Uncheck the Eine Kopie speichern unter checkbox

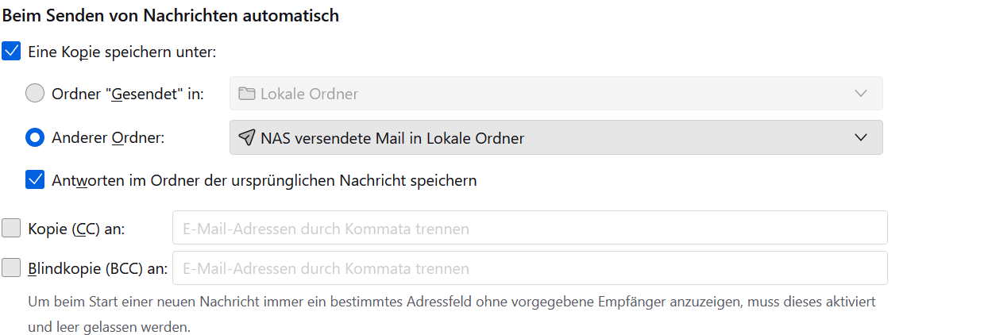(x=12, y=52)
